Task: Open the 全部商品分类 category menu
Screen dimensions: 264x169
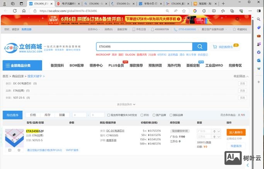Action: pyautogui.click(x=22, y=65)
